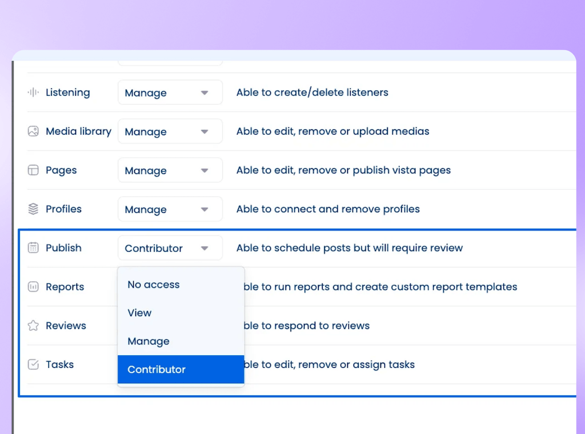
Task: Click the Listening row label
Action: (68, 92)
